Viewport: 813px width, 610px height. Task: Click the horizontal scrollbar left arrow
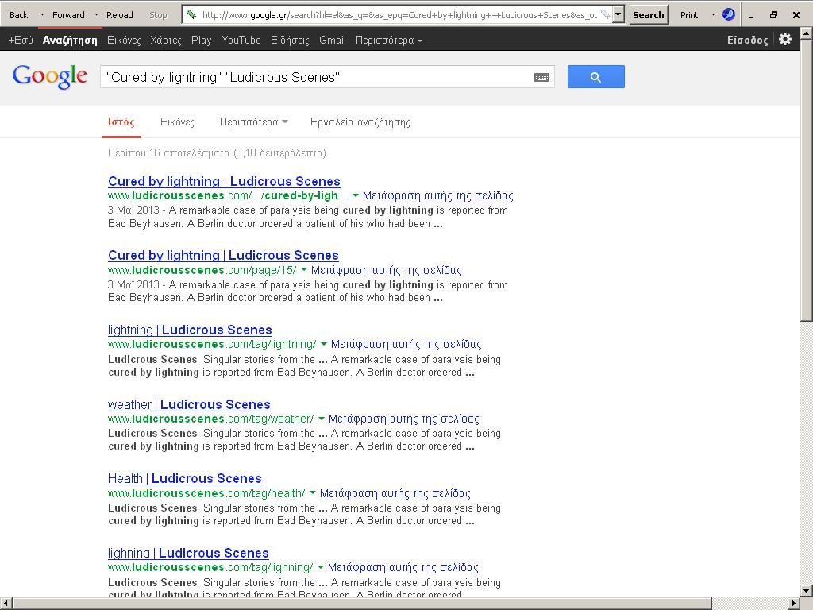coord(6,604)
